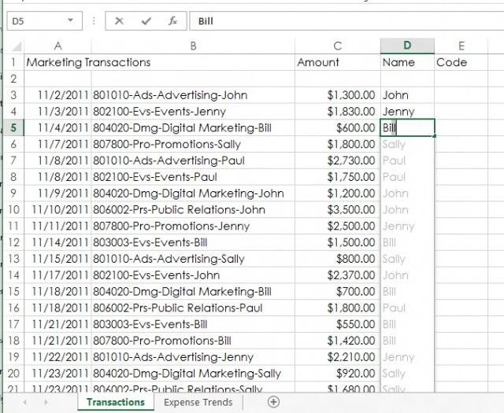Click the Enter checkmark in formula bar
Image resolution: width=504 pixels, height=413 pixels.
pyautogui.click(x=146, y=21)
